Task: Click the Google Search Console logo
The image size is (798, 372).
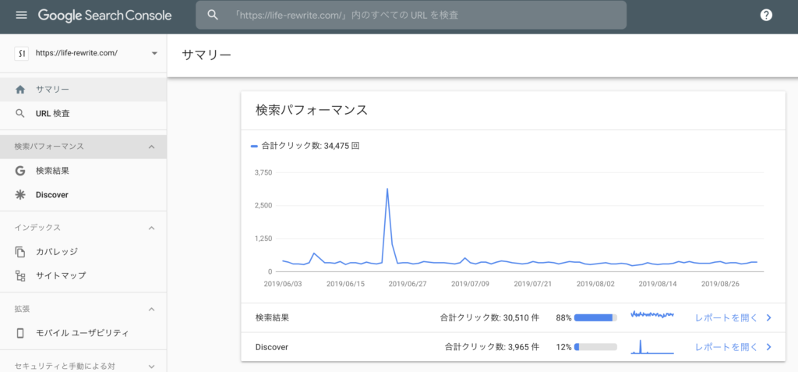Action: [105, 16]
